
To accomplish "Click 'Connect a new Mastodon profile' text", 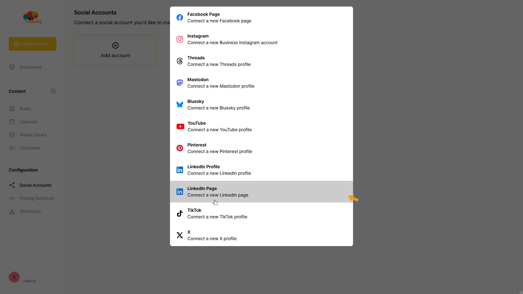I will [221, 86].
